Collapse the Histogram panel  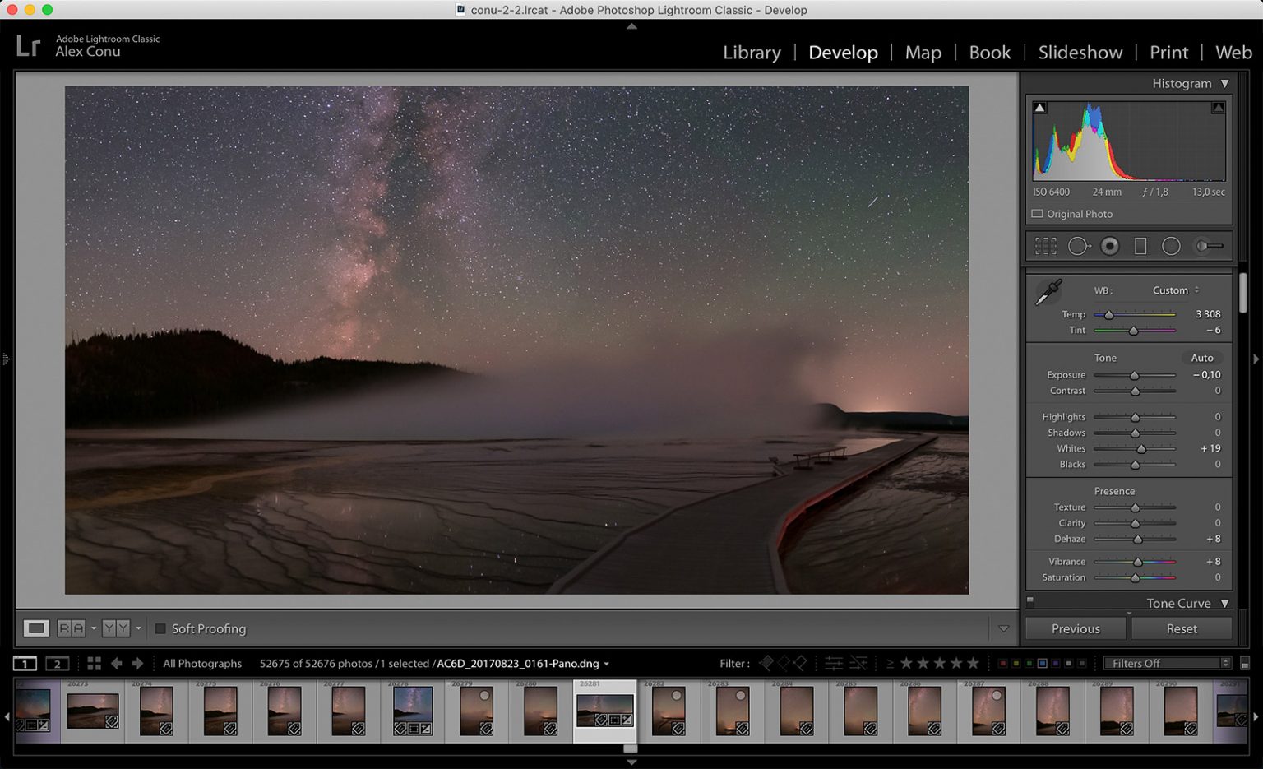pos(1225,83)
